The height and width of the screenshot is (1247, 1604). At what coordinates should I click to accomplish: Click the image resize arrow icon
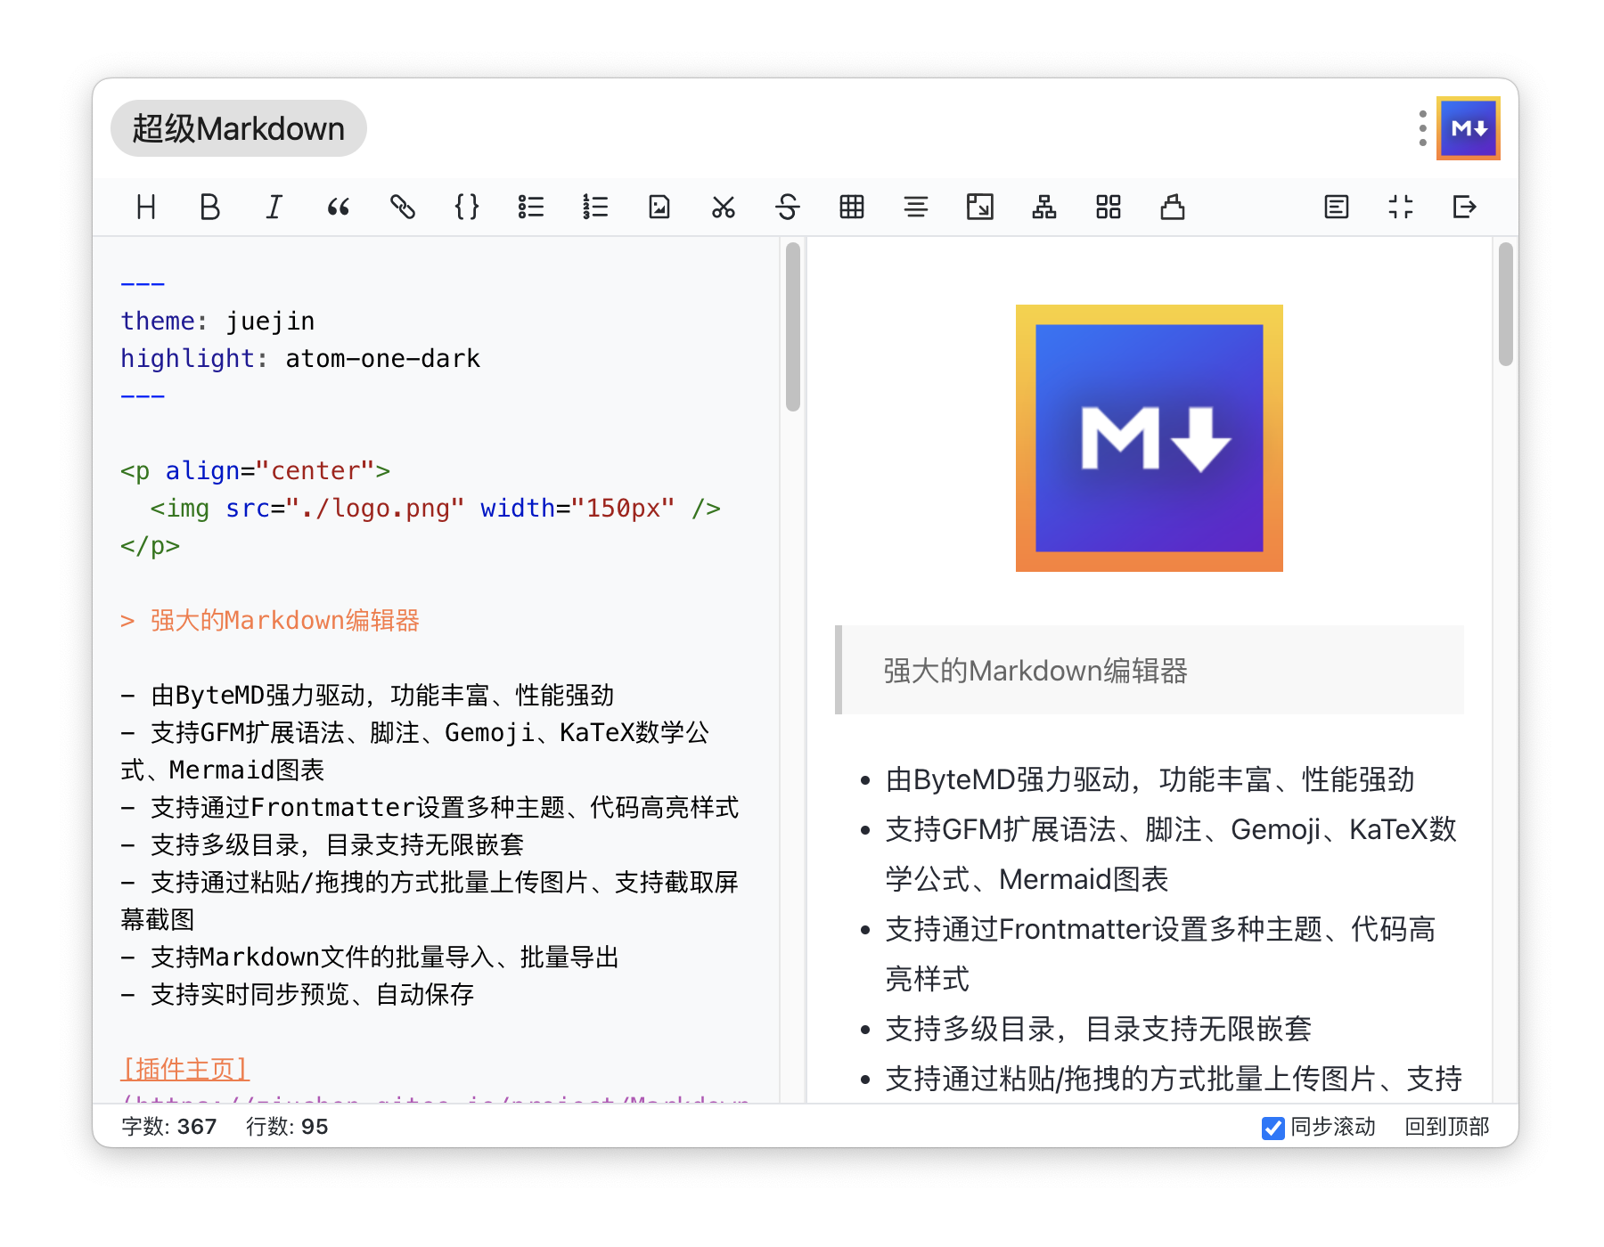coord(980,208)
